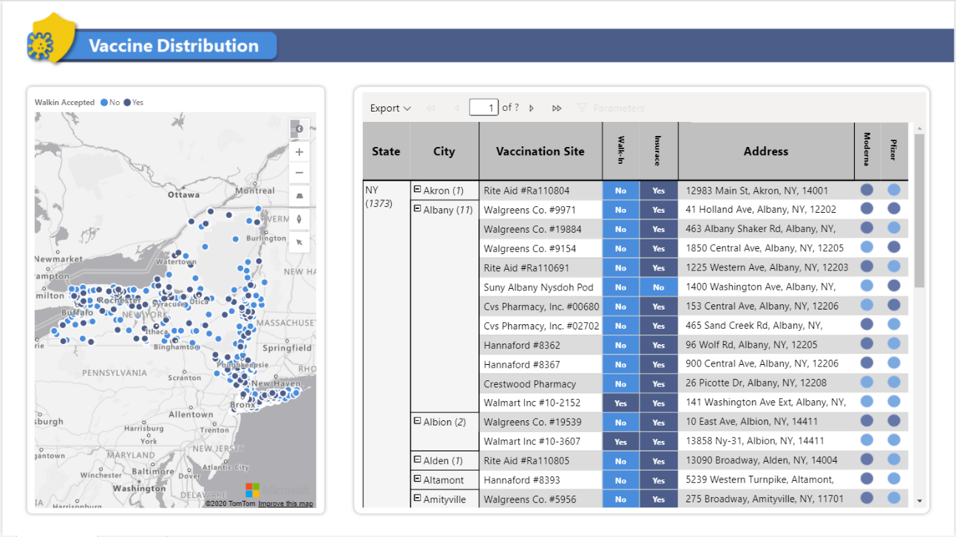
Task: Reset map compass rotation
Action: 299,219
